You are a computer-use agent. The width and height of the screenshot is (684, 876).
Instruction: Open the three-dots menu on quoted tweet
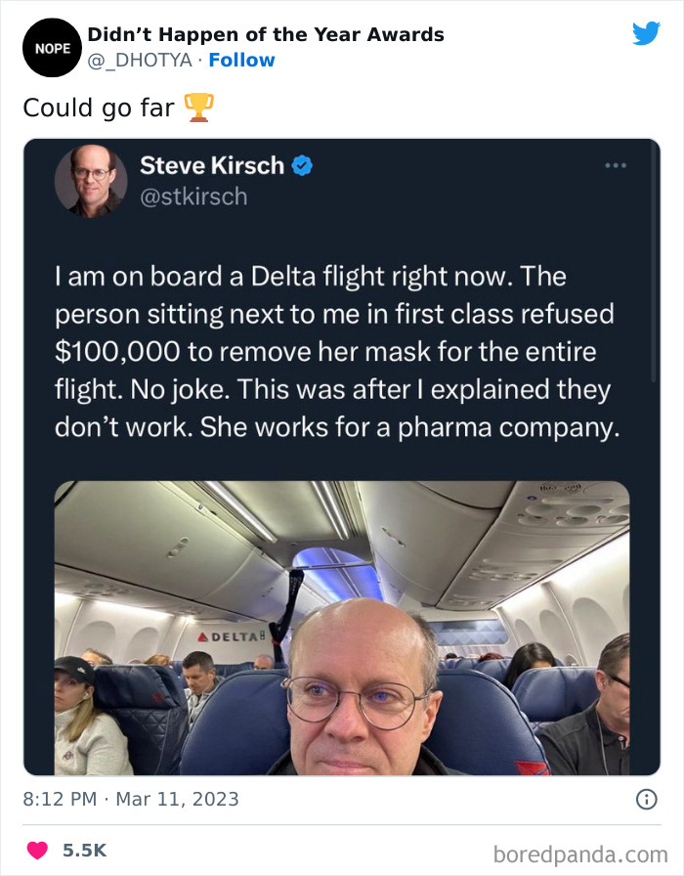point(615,166)
